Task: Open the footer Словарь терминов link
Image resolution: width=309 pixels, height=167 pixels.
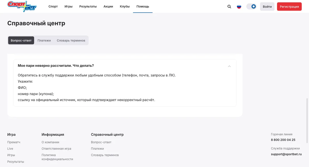Action: point(105,155)
